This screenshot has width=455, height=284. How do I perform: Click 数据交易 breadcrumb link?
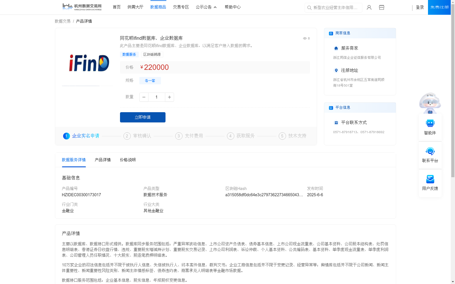click(63, 21)
